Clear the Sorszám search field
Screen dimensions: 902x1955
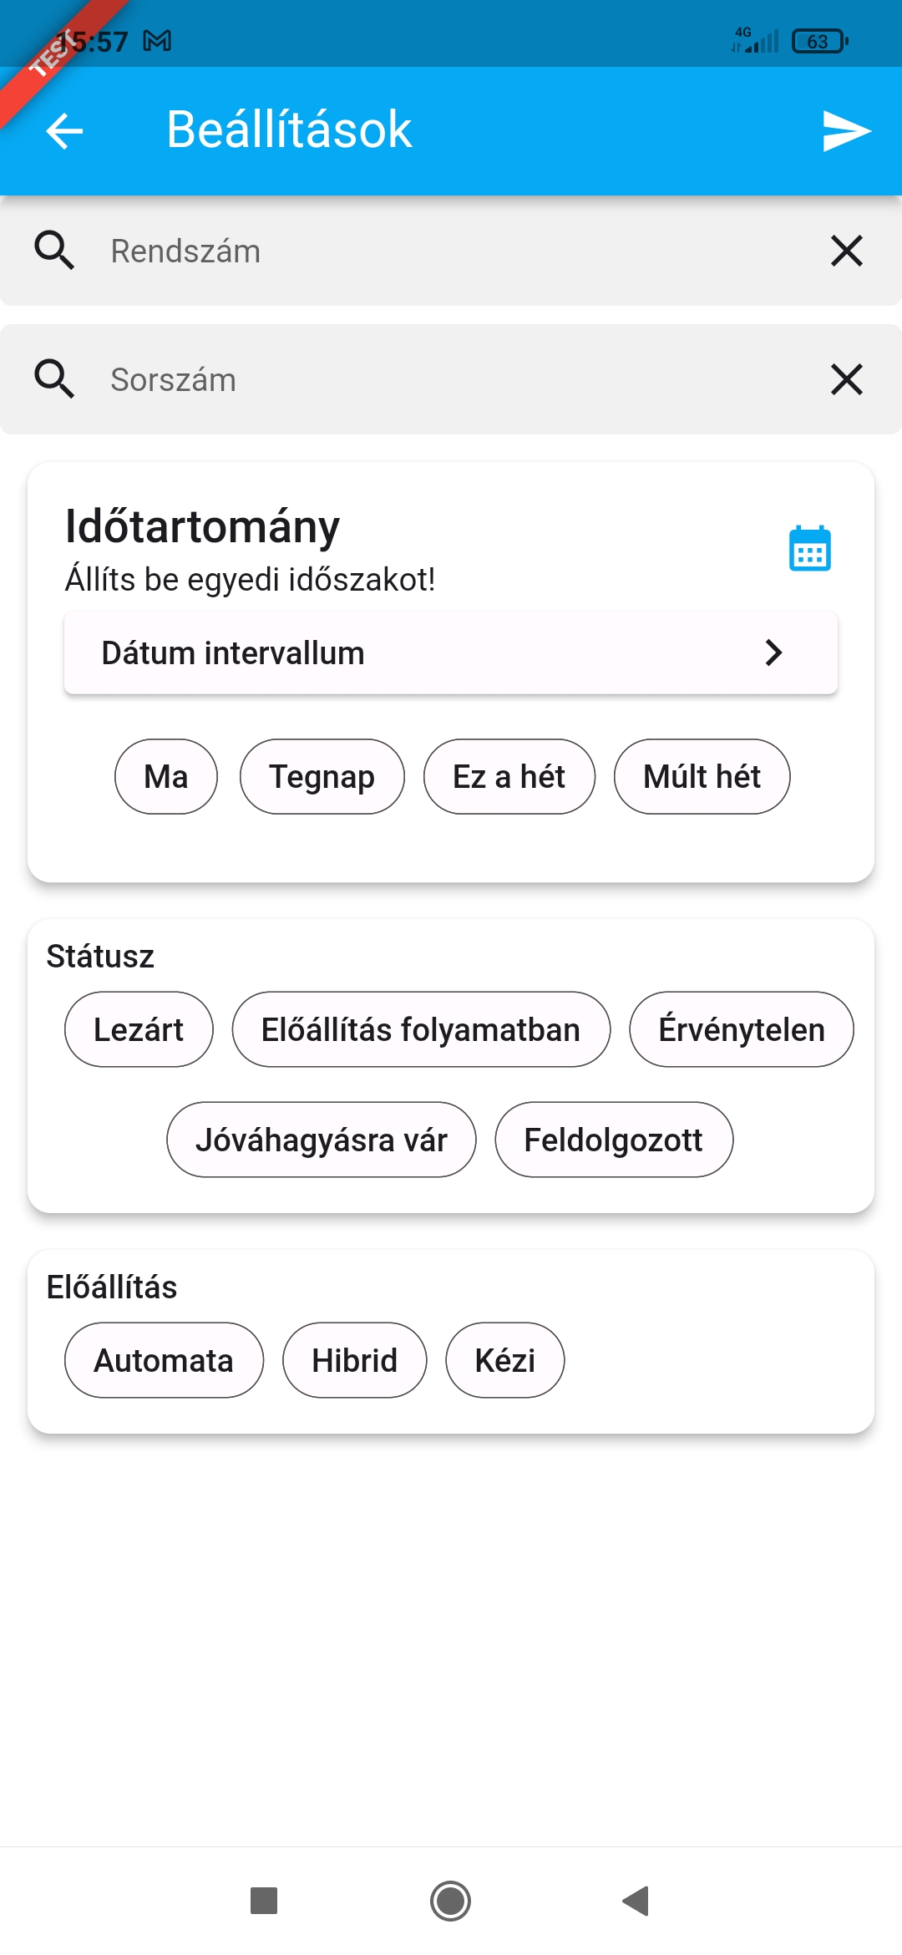[x=846, y=379]
